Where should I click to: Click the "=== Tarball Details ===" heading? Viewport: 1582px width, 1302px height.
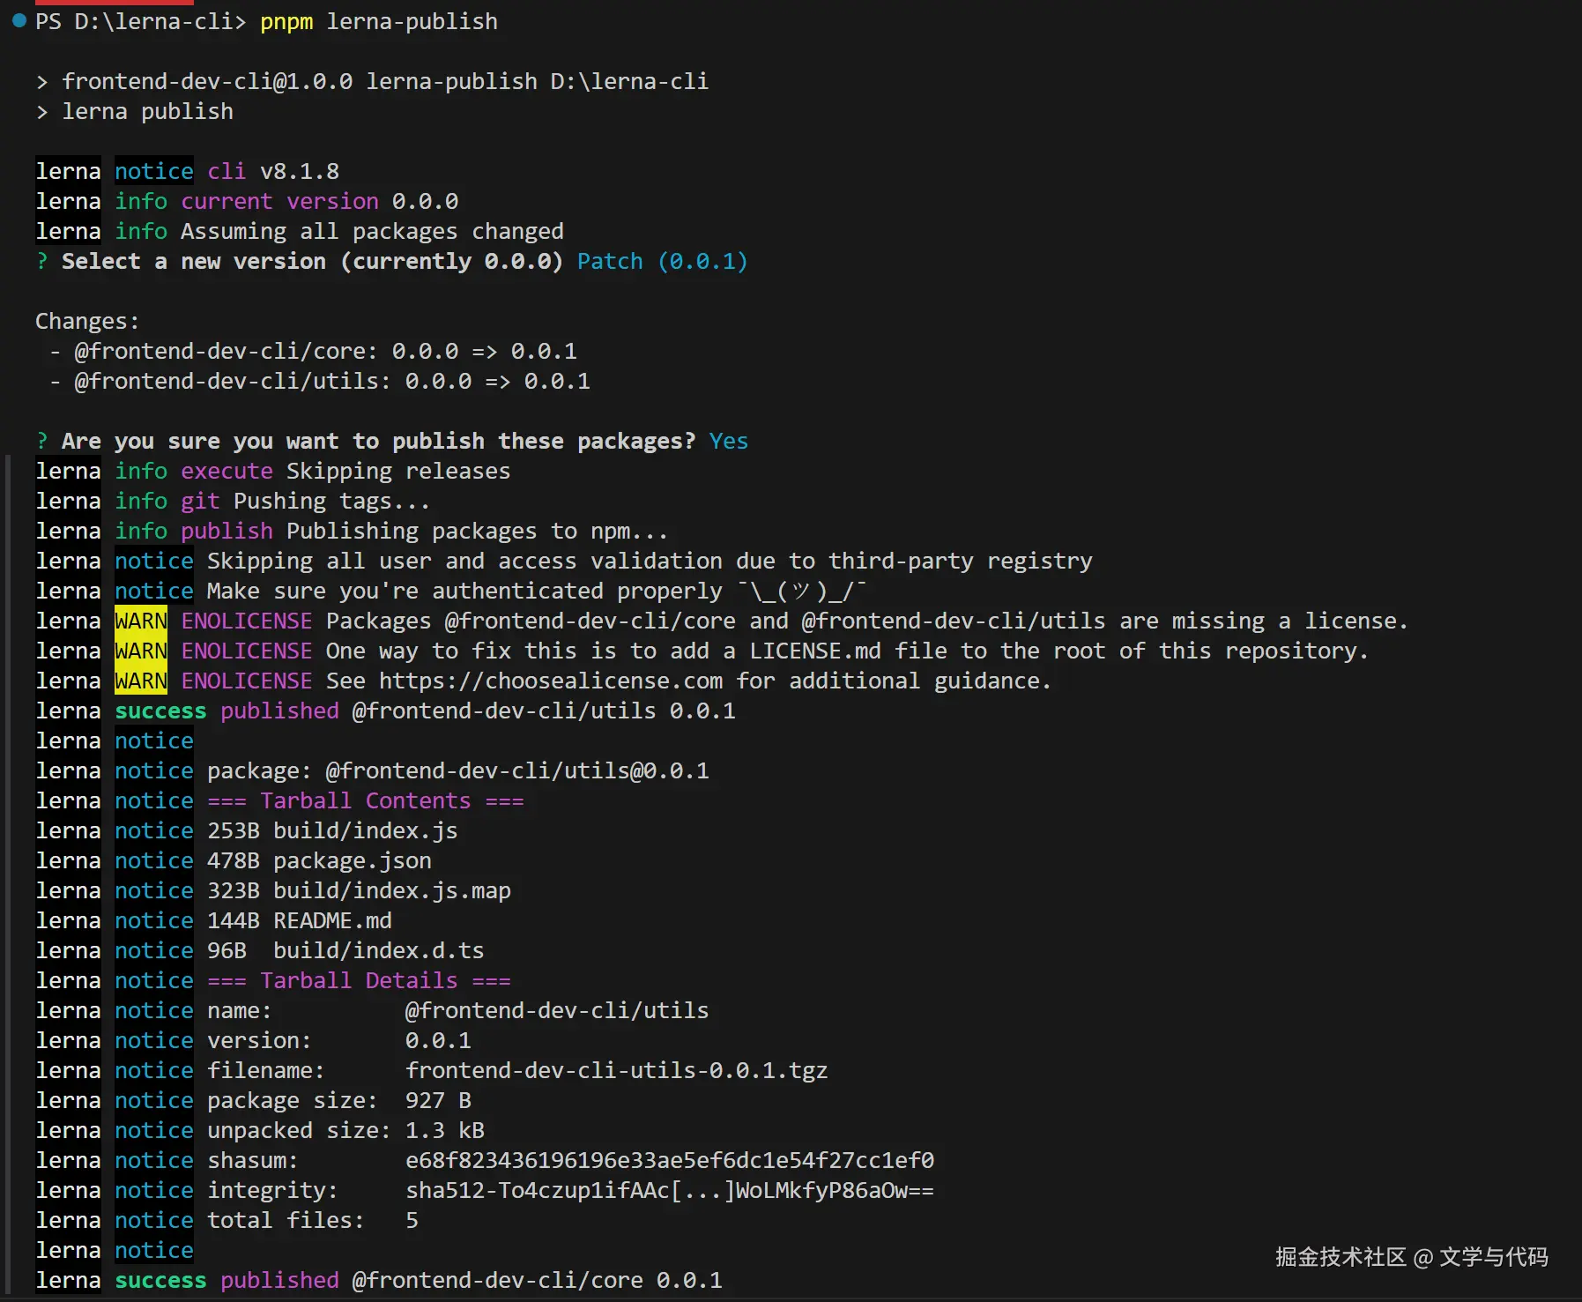click(x=359, y=980)
